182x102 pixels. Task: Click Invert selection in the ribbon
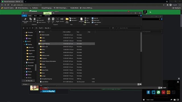pos(96,22)
